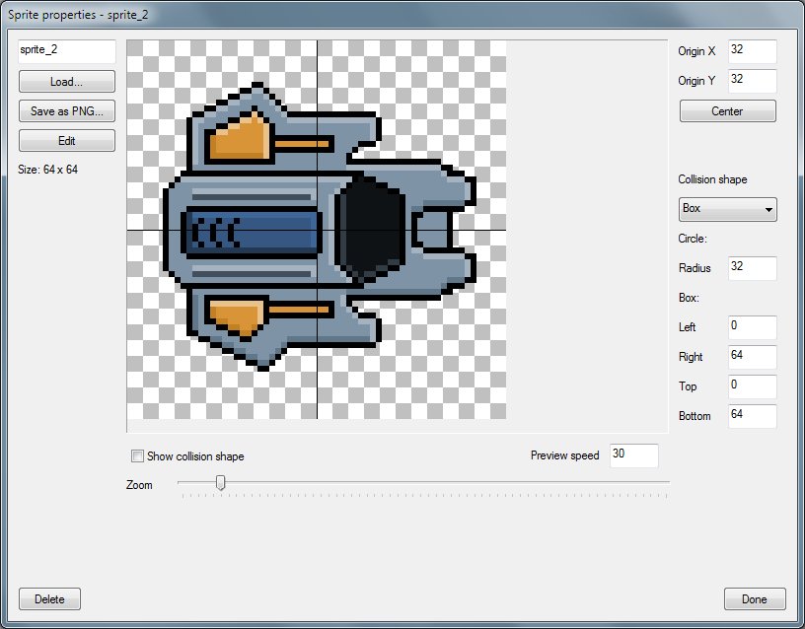Click the 'Origin X' label
This screenshot has height=629, width=805.
pyautogui.click(x=696, y=51)
